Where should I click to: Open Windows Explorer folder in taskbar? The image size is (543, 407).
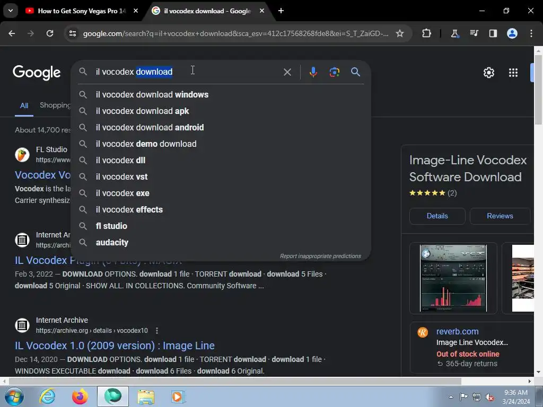coord(145,396)
